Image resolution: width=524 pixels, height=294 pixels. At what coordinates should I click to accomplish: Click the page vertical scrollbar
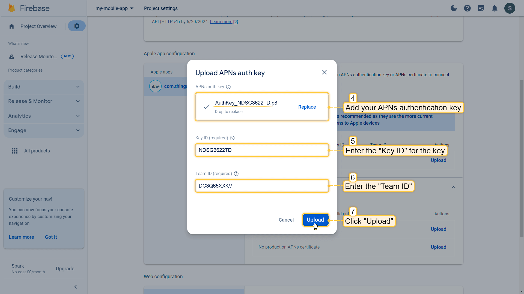point(522,158)
